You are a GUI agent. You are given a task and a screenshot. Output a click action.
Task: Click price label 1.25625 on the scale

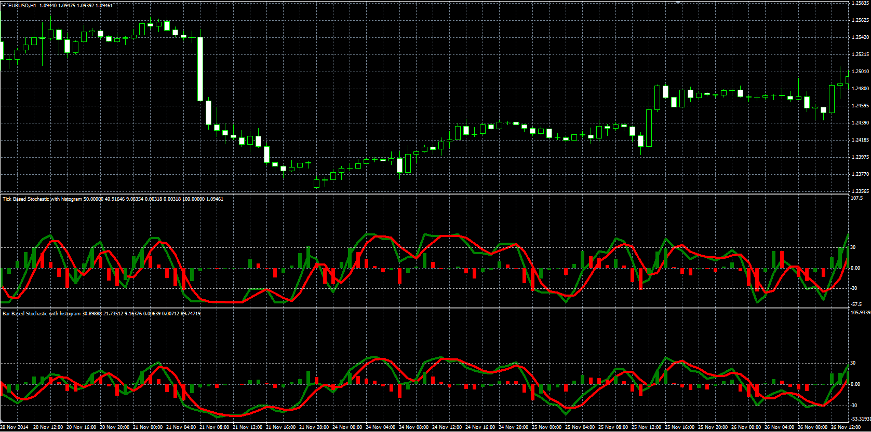(860, 20)
